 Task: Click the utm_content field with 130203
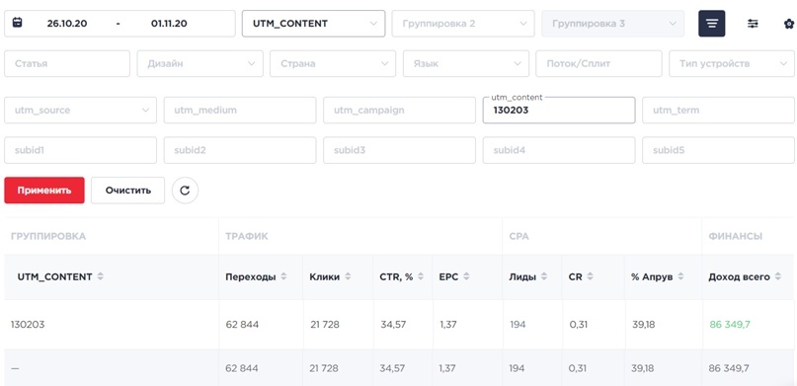tap(559, 111)
